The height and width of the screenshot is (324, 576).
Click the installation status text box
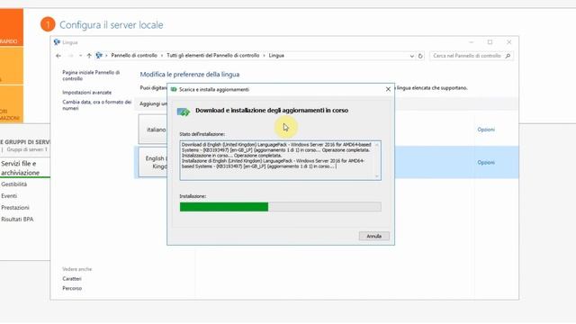280,160
